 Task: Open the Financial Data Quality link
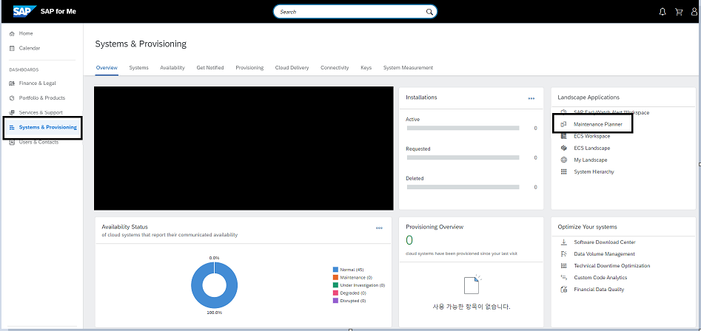tap(599, 290)
